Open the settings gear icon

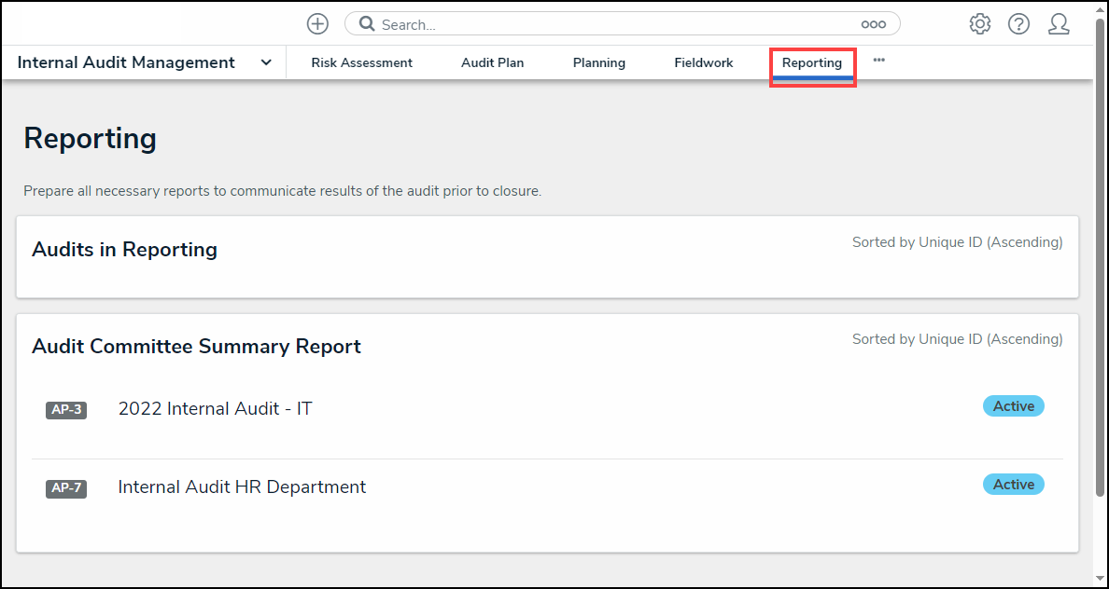tap(979, 24)
